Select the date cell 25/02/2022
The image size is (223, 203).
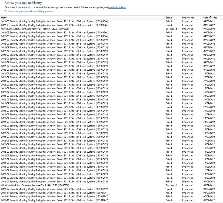coord(209,92)
